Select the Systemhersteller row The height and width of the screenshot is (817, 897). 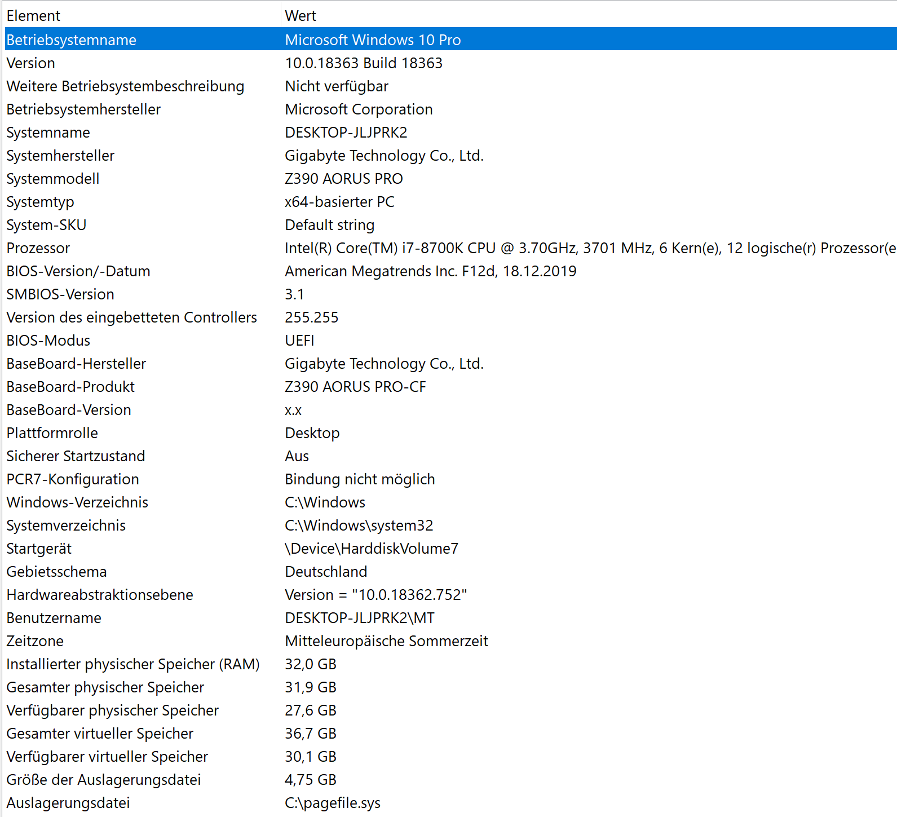[450, 156]
